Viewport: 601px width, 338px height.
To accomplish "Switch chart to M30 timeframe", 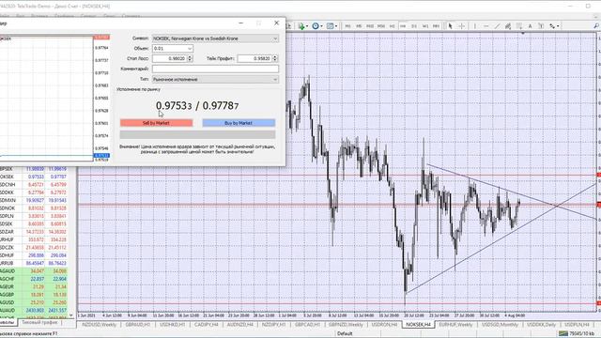I will pos(381,26).
